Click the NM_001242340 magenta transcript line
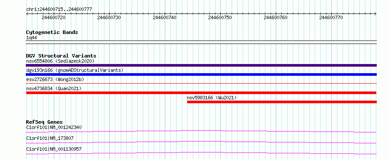This screenshot has height=159, width=389. coord(201,131)
